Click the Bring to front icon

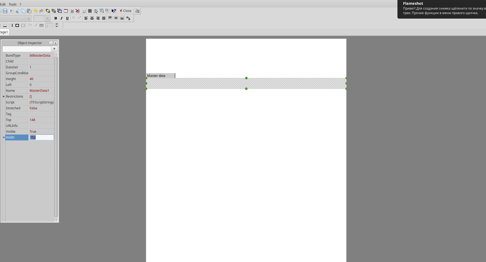(x=48, y=11)
